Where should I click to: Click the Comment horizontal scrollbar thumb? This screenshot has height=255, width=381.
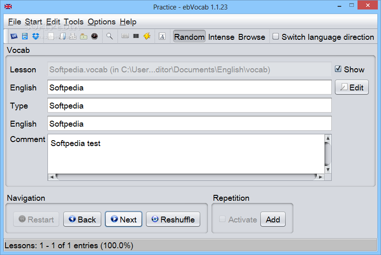click(x=186, y=177)
